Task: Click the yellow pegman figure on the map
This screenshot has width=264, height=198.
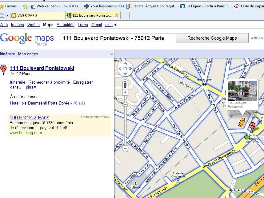Action: point(242,122)
